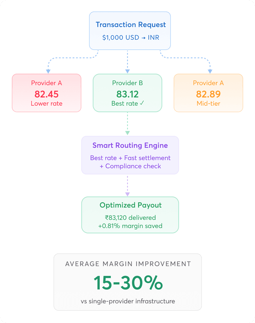255x323 pixels.
Task: Click the Mid-tier label
Action: (208, 104)
